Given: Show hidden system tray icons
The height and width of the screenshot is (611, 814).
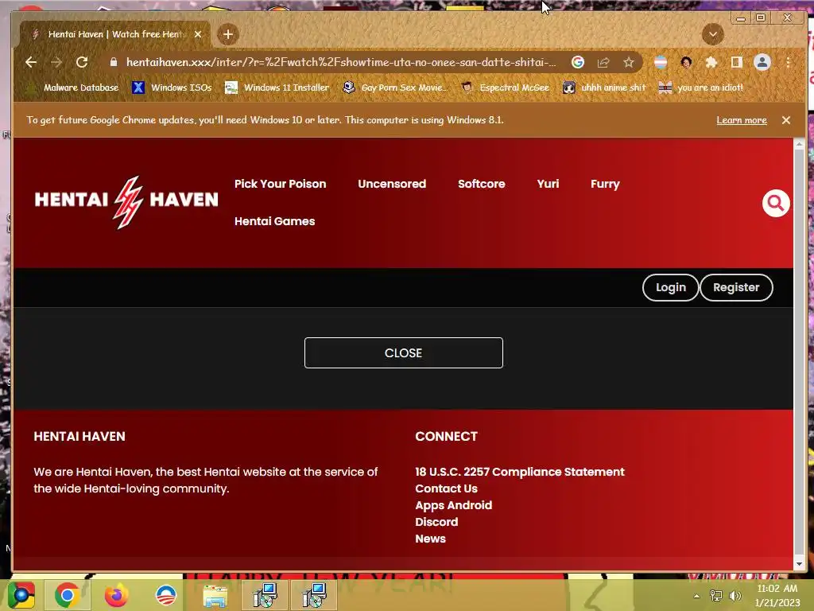Looking at the screenshot, I should [696, 596].
